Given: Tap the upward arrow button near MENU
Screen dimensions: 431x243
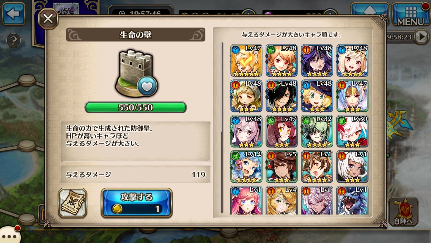Looking at the screenshot, I should pos(370,13).
